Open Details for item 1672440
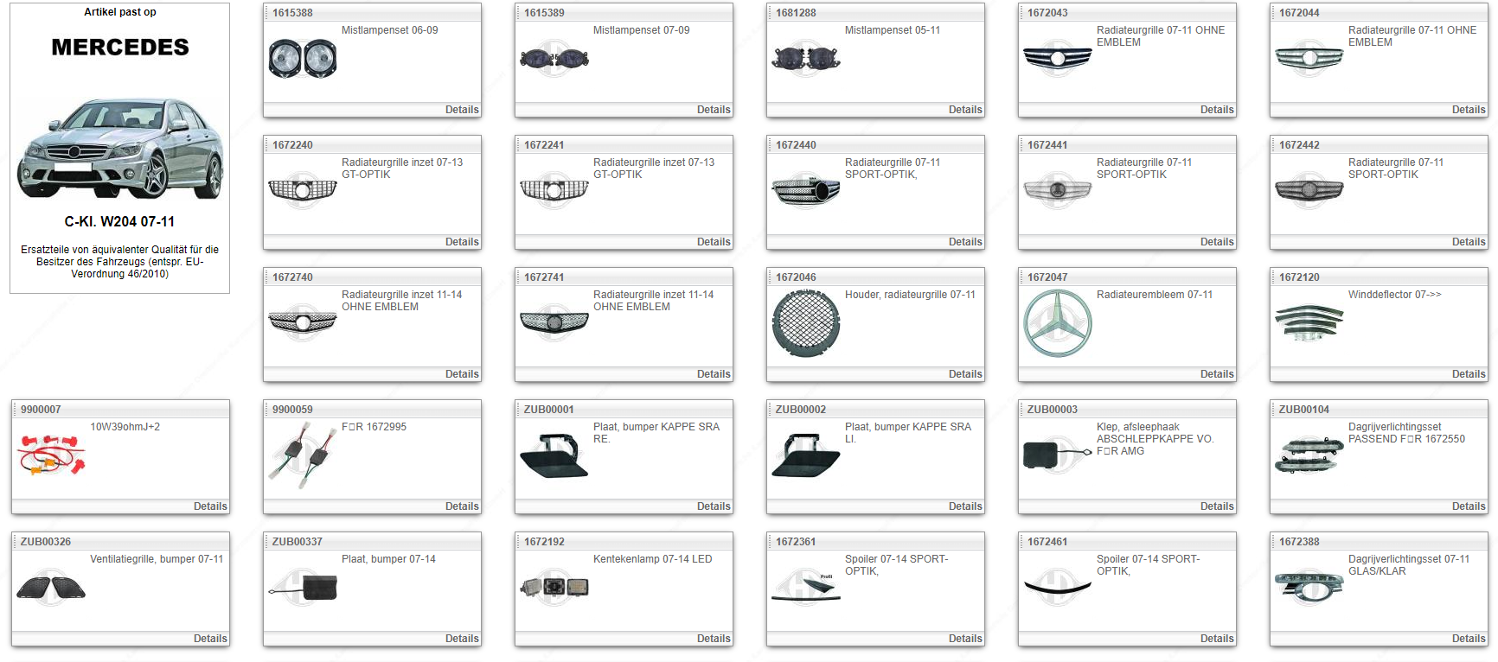The image size is (1498, 662). [x=965, y=242]
